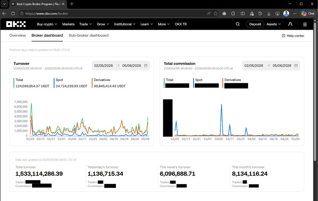Open the browser History icon

pyautogui.click(x=260, y=13)
